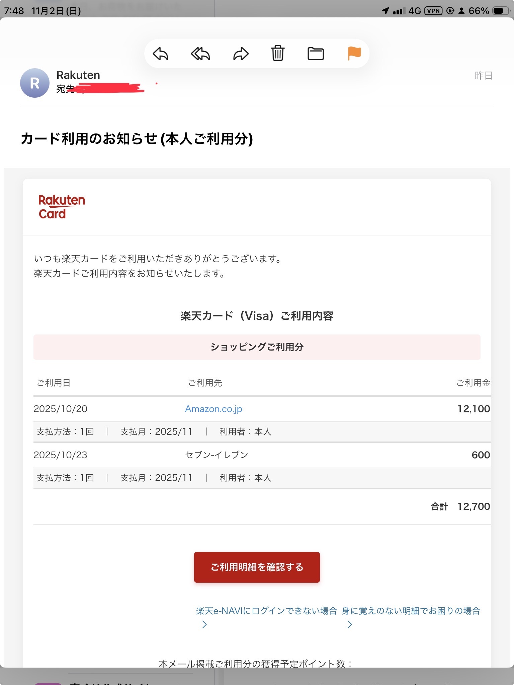The height and width of the screenshot is (685, 514).
Task: Open 身に覚えのない明細でお困りの場合 link
Action: [411, 611]
